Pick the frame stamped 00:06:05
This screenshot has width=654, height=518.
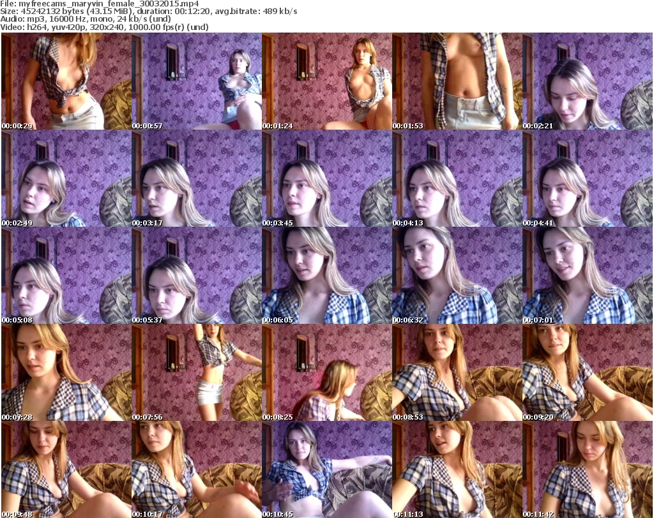coord(326,275)
